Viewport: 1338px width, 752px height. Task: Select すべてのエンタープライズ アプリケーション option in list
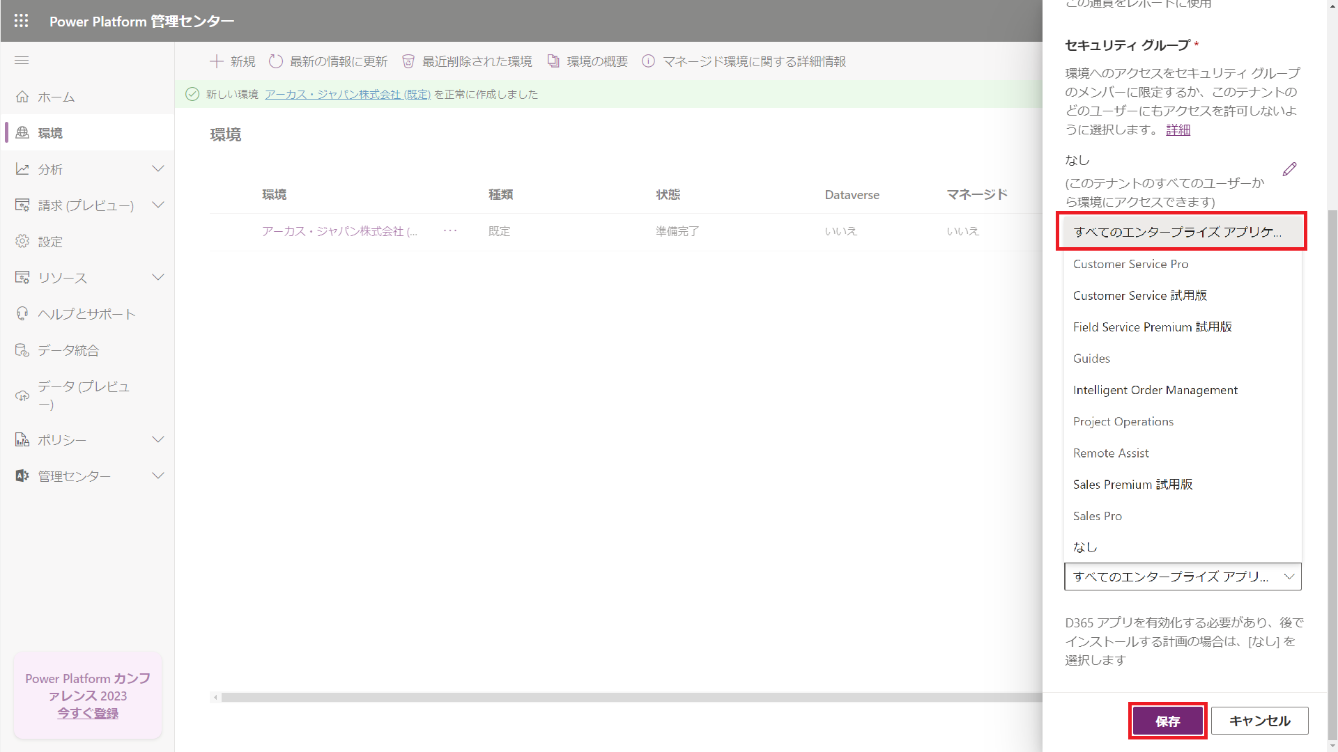coord(1182,232)
